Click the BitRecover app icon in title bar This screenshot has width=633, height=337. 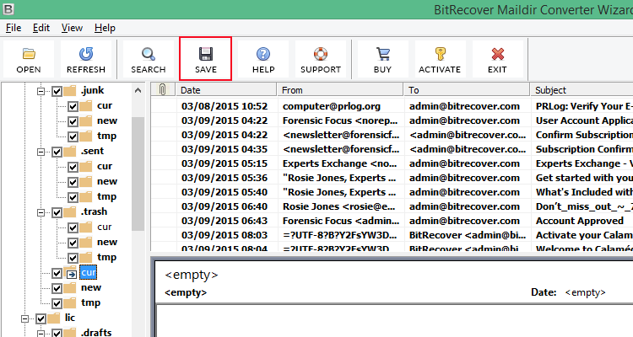8,9
